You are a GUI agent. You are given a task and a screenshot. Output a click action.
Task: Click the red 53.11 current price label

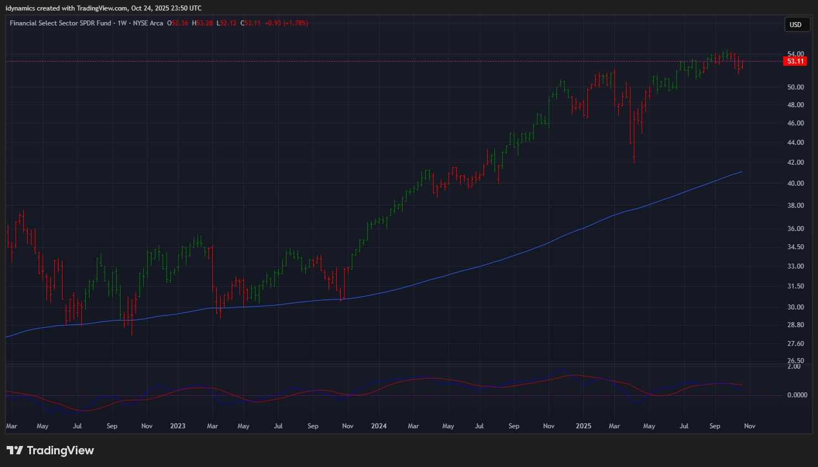[795, 61]
